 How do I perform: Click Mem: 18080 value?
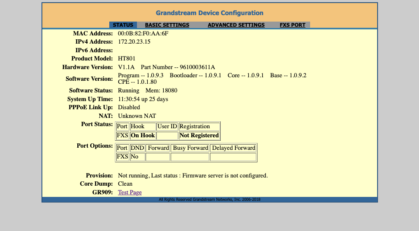point(162,90)
